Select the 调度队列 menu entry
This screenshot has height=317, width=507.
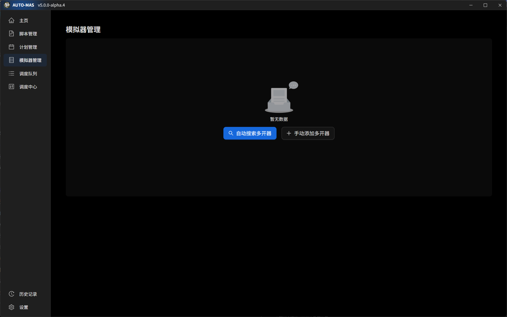28,73
